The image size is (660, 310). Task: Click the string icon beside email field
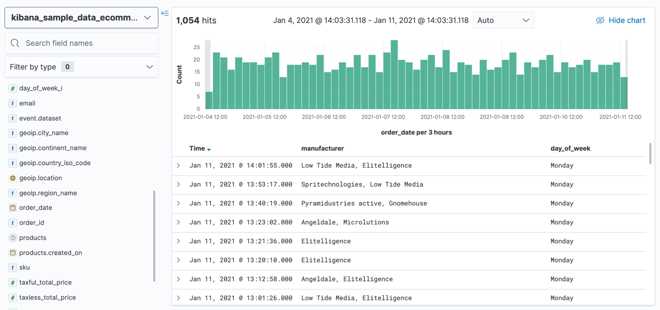click(x=13, y=103)
